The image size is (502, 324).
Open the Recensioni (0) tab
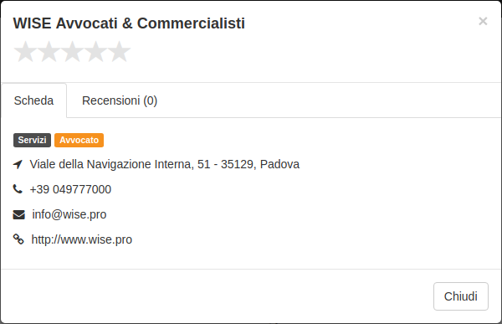[120, 100]
